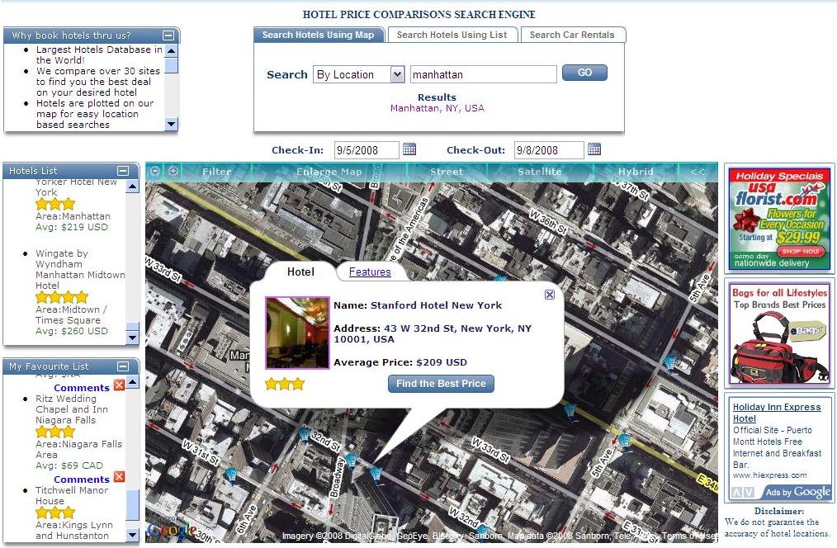Collapse the Hotels List panel

123,171
